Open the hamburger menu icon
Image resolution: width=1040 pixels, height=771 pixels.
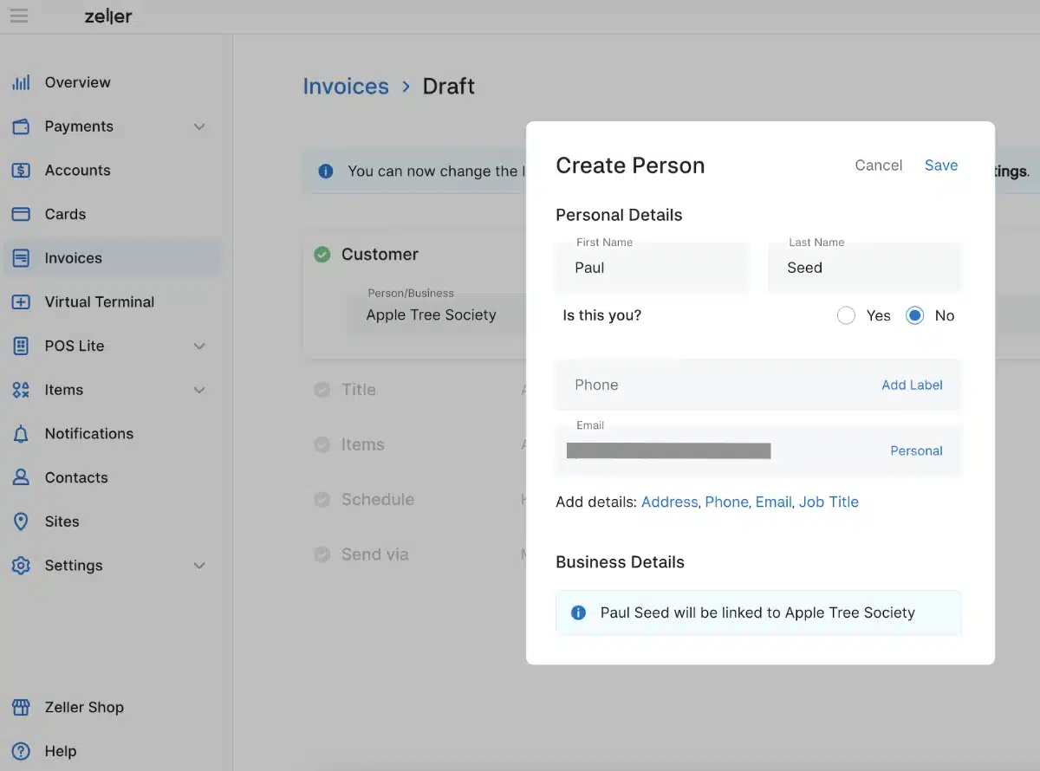click(x=19, y=16)
